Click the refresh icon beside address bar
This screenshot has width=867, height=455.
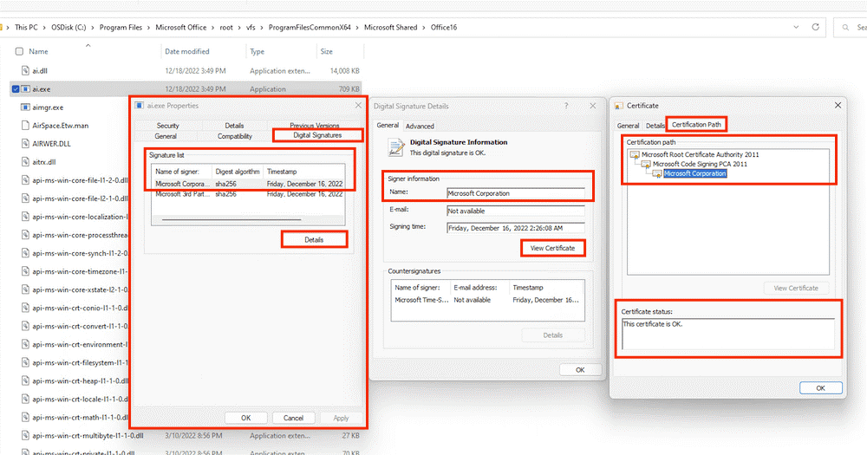(815, 27)
